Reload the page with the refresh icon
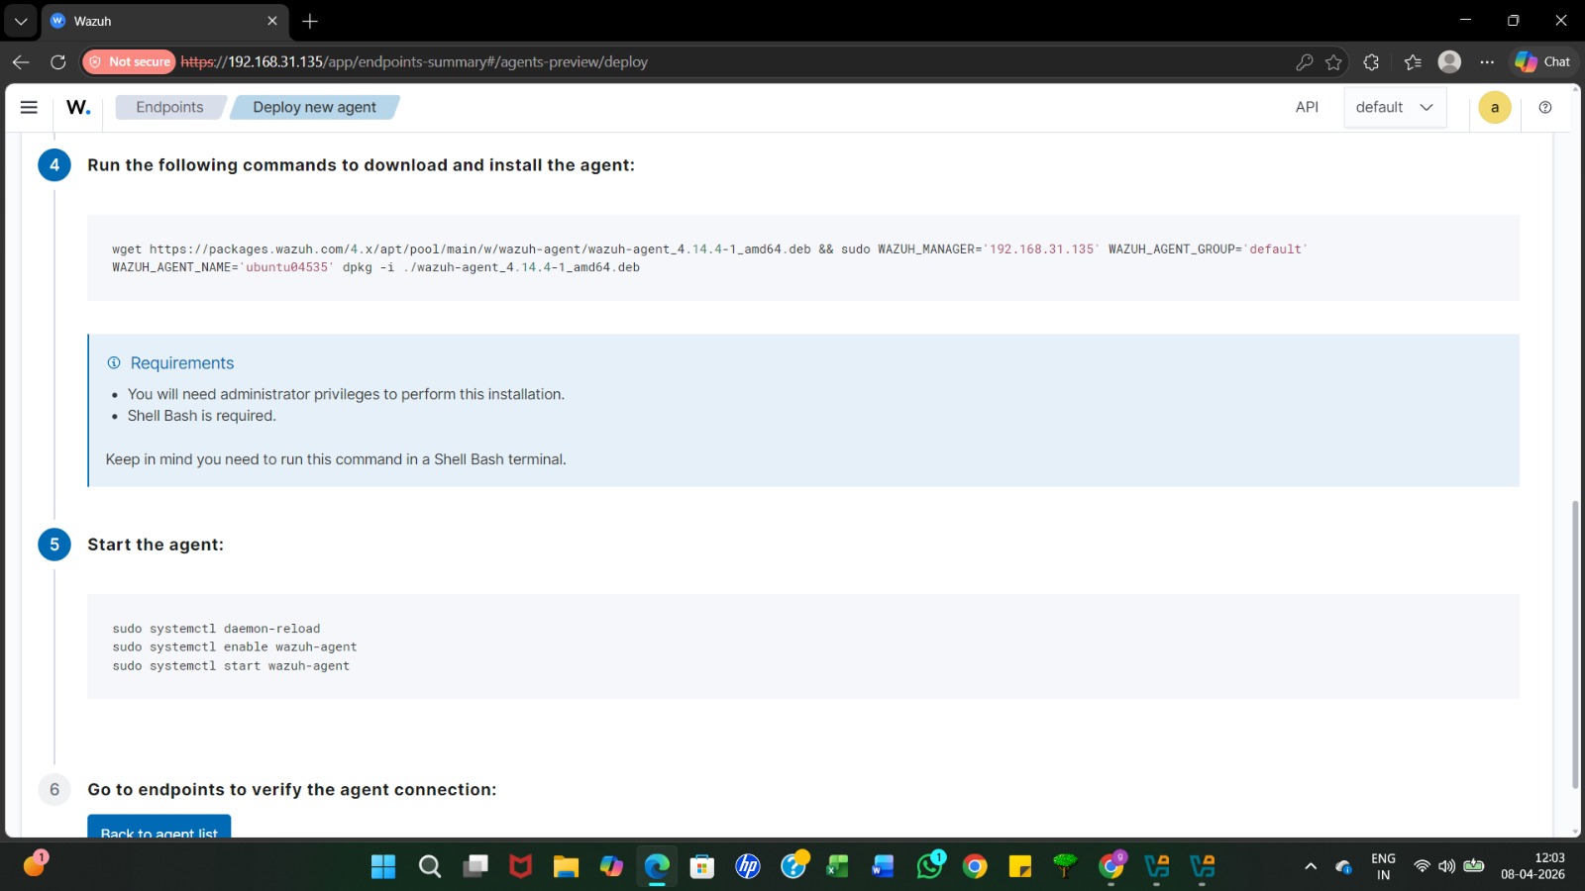The width and height of the screenshot is (1585, 891). coord(58,61)
